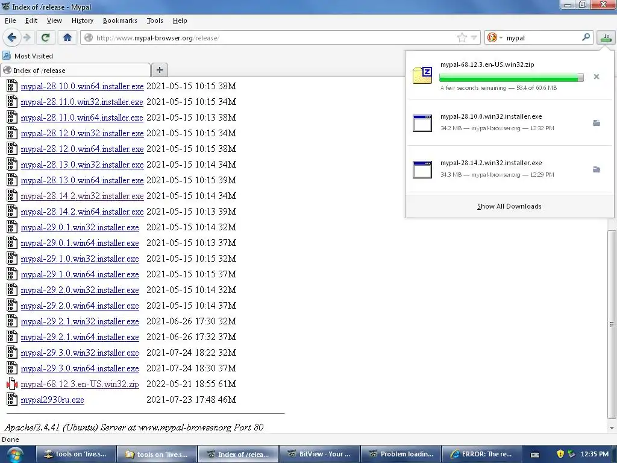Screen dimensions: 617x463
Task: Open the Tools menu
Action: click(155, 20)
